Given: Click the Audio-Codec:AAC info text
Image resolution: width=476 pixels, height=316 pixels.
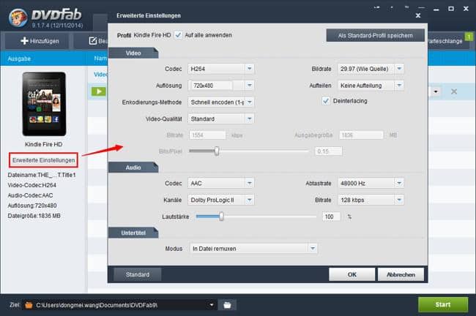Looking at the screenshot, I should [x=30, y=195].
